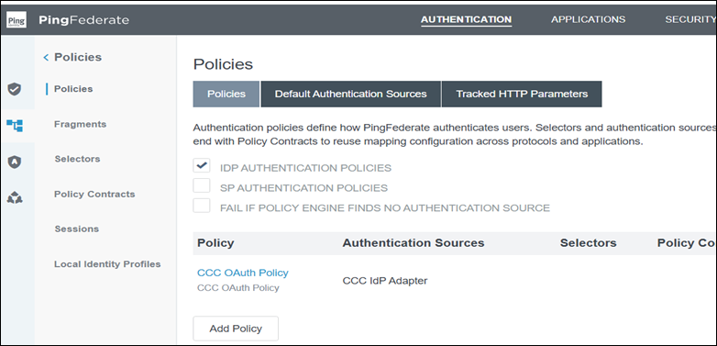
Task: Open the shield with A sidebar icon
Action: pos(15,162)
